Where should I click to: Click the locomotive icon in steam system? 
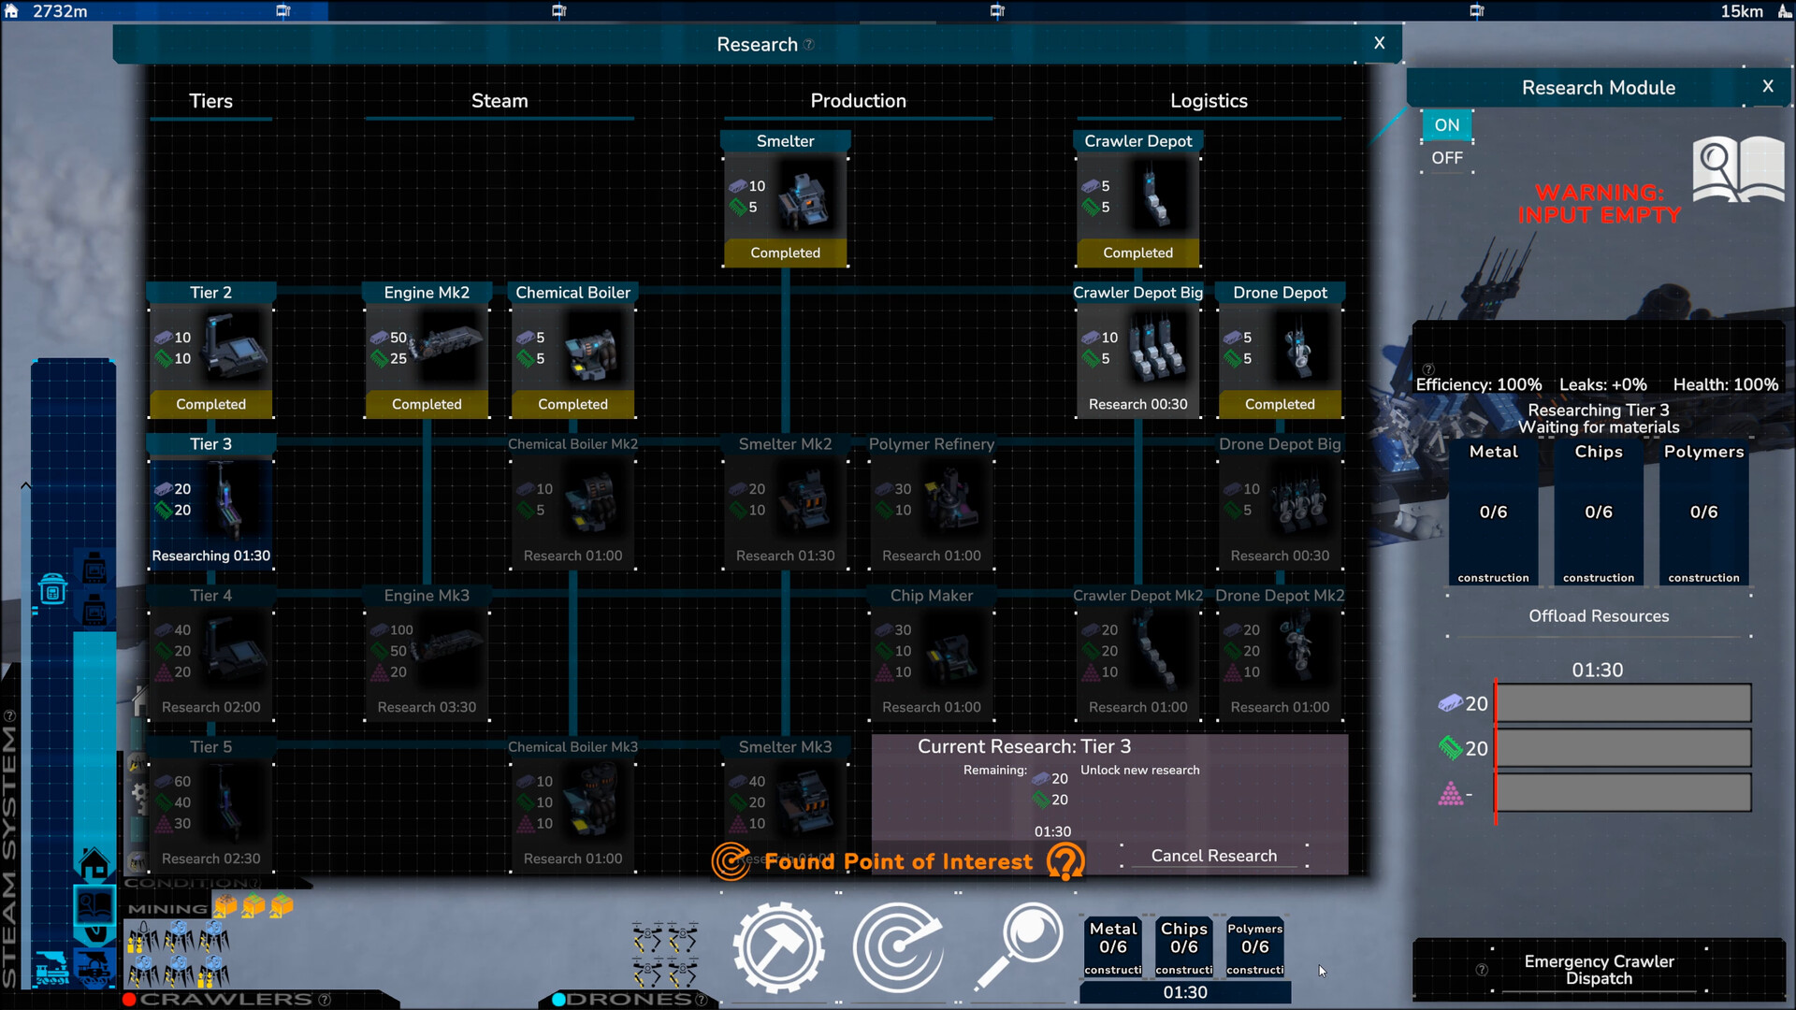pyautogui.click(x=52, y=968)
